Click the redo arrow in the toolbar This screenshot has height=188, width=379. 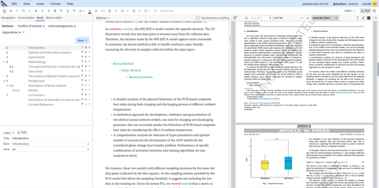point(30,11)
